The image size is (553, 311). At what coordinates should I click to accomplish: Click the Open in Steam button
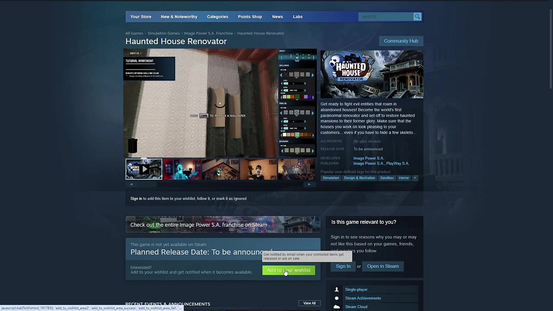(x=383, y=267)
